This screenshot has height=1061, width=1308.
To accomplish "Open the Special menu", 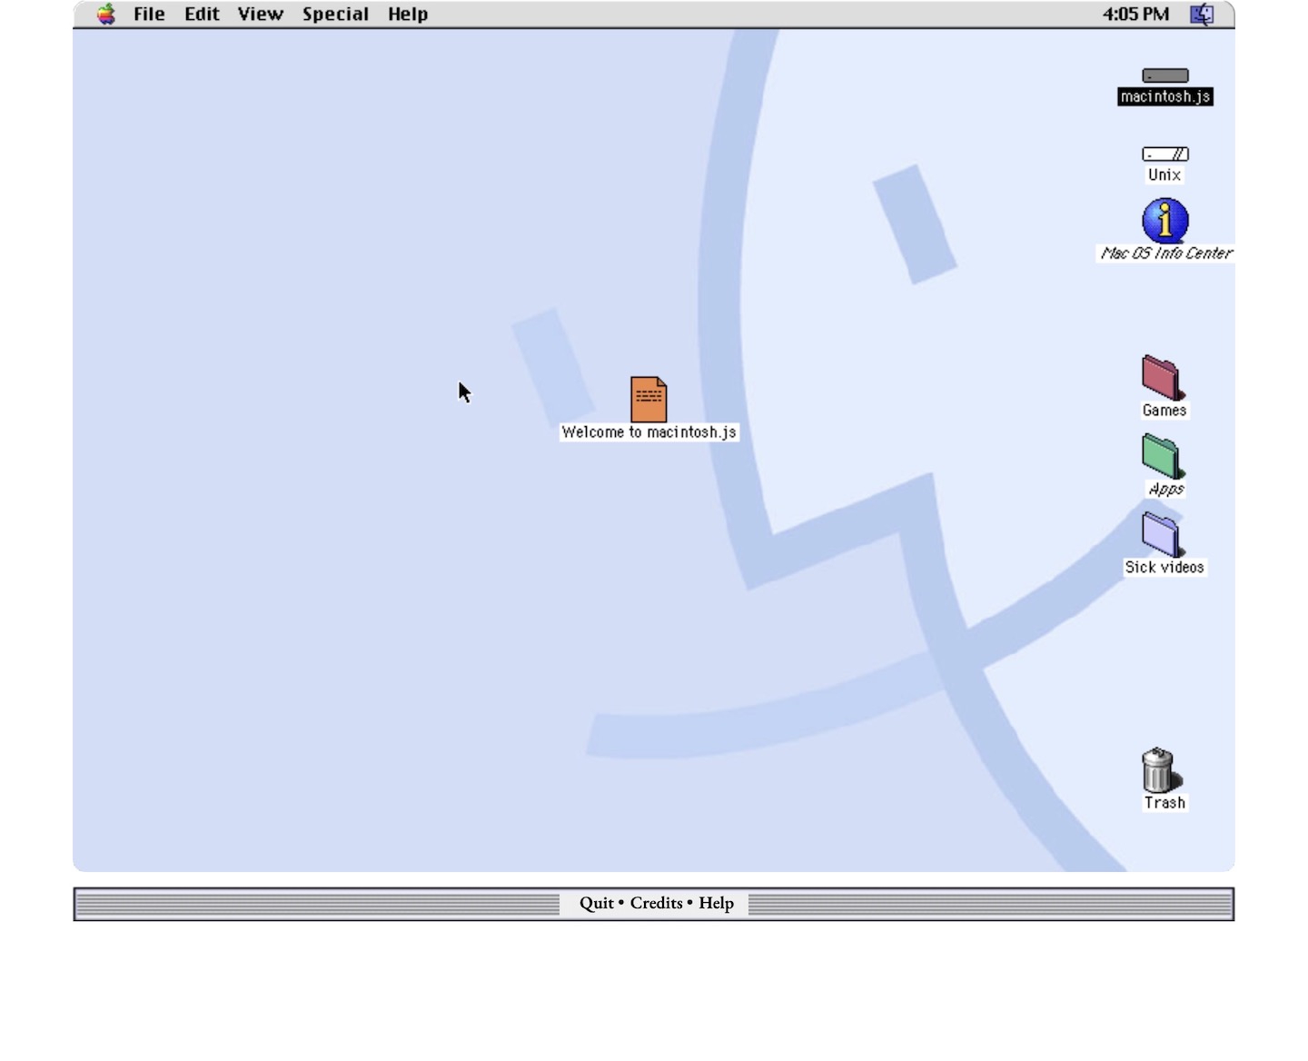I will tap(335, 15).
